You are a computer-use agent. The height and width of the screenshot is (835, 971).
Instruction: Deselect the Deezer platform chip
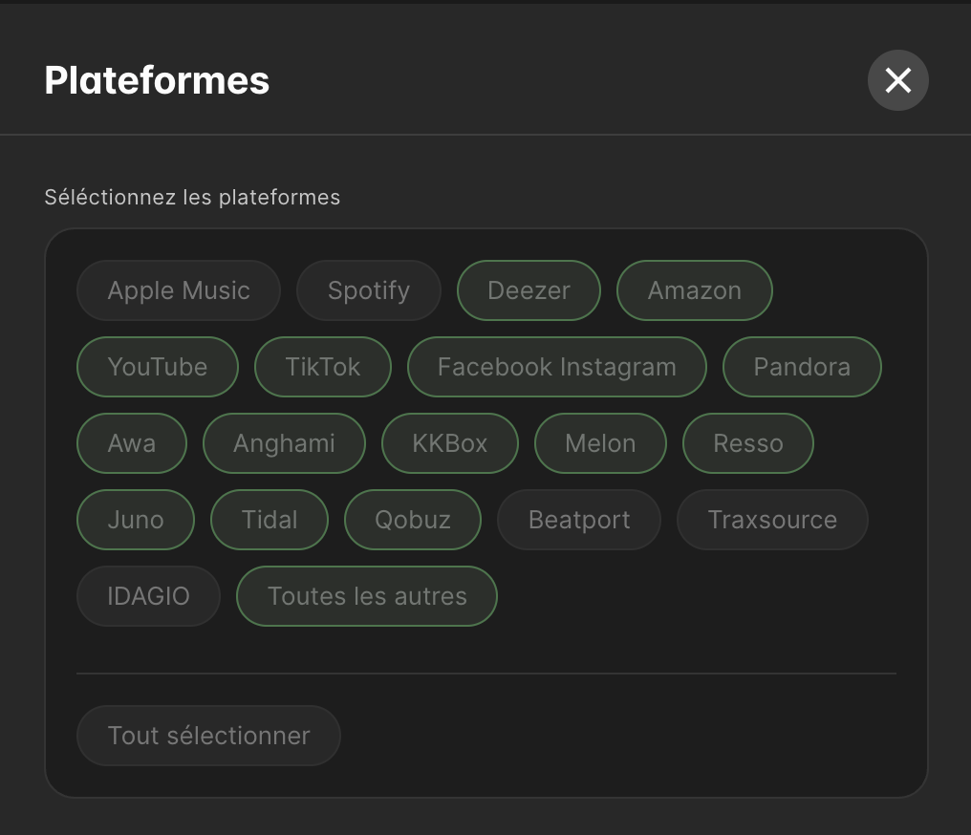529,290
